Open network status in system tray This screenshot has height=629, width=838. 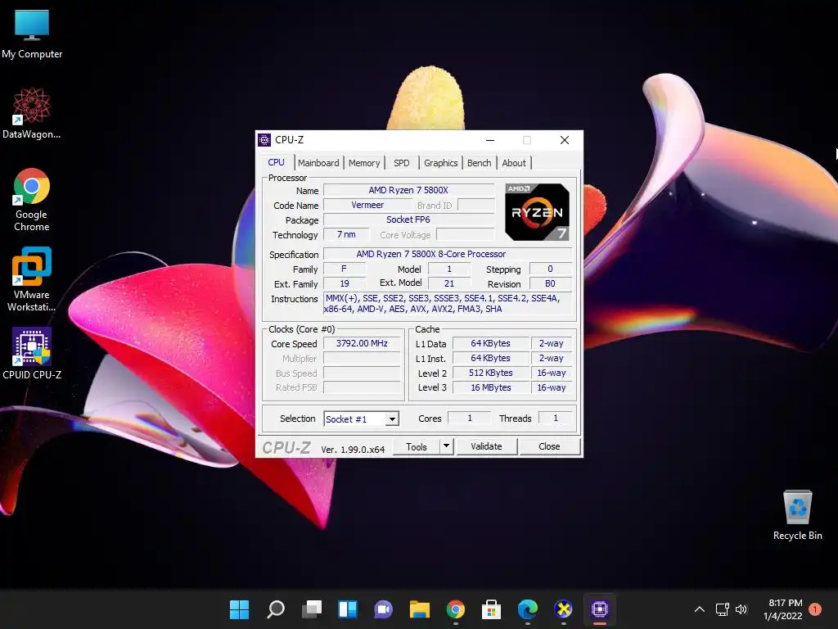click(x=722, y=609)
